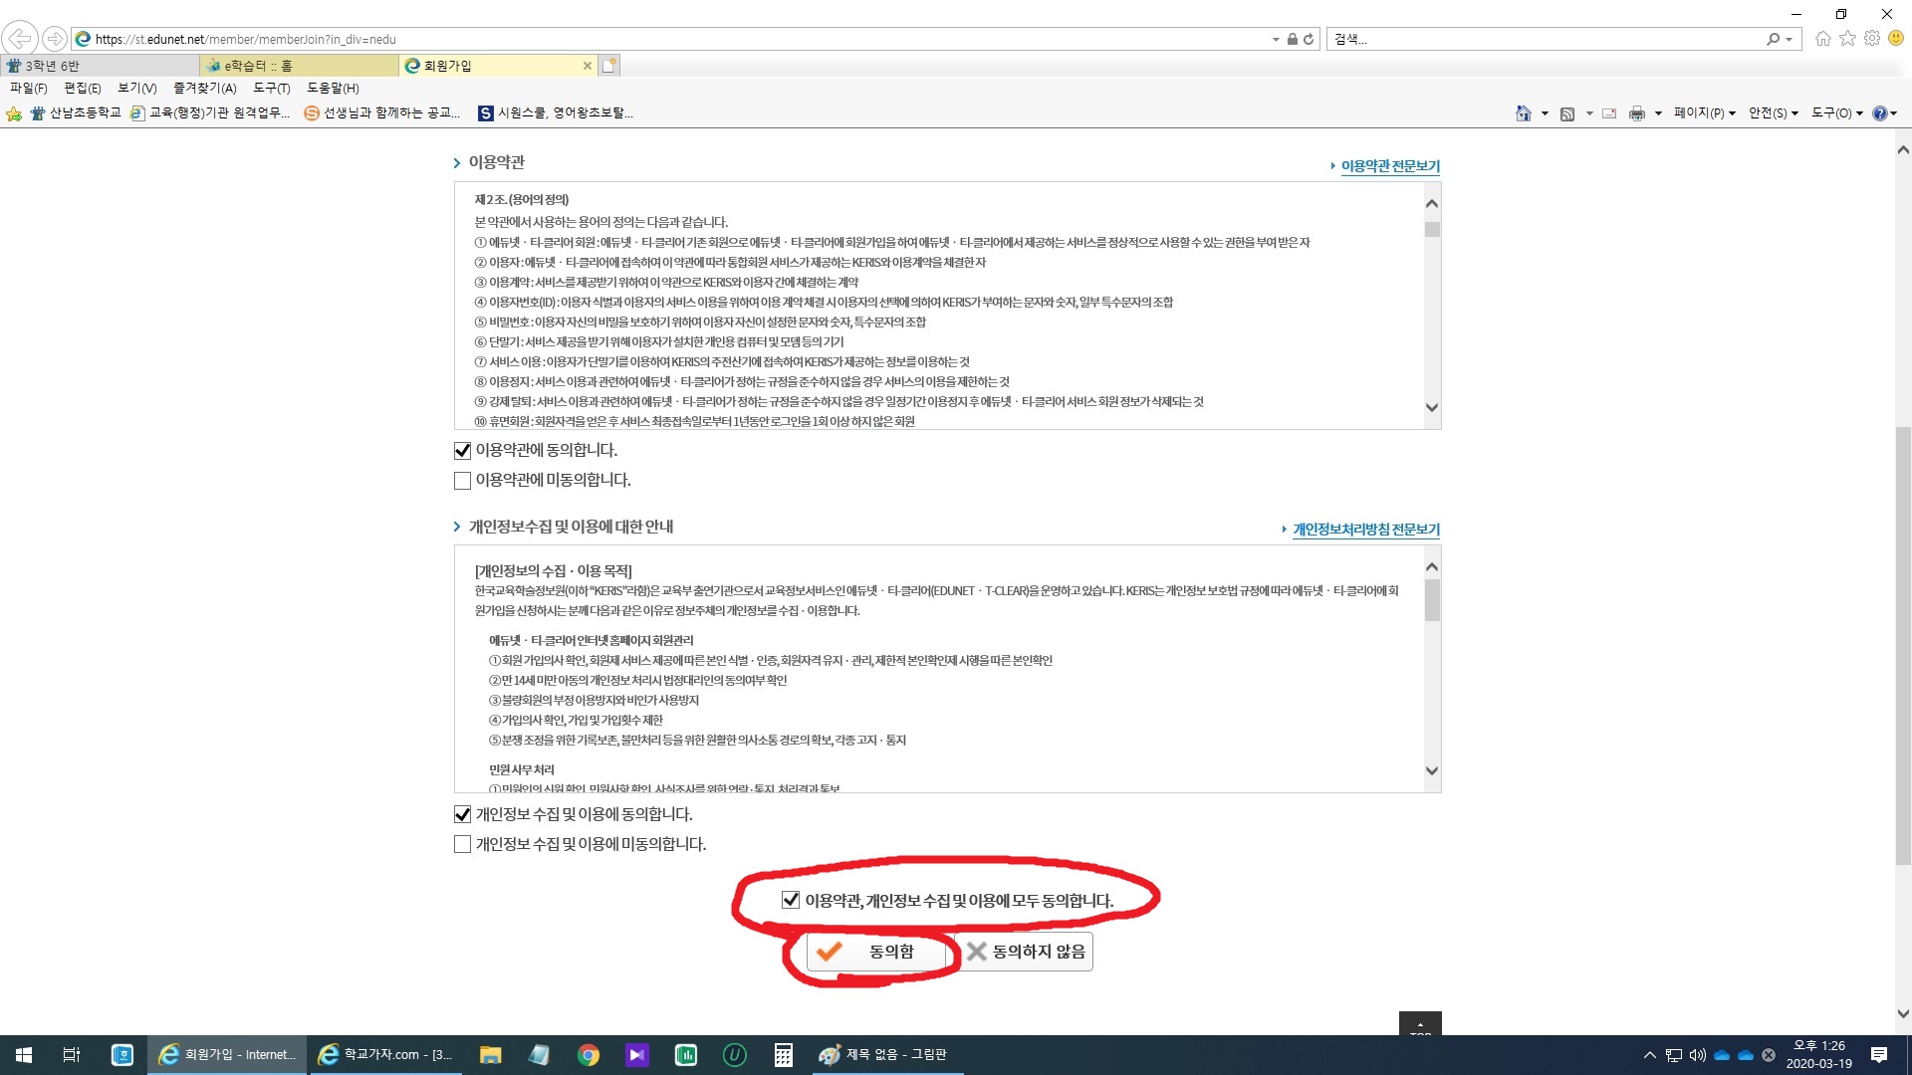Click the add to favorites bar star icon

[14, 113]
